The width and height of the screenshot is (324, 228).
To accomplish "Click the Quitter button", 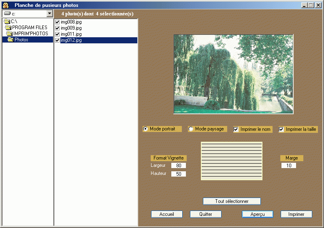I will (206, 214).
